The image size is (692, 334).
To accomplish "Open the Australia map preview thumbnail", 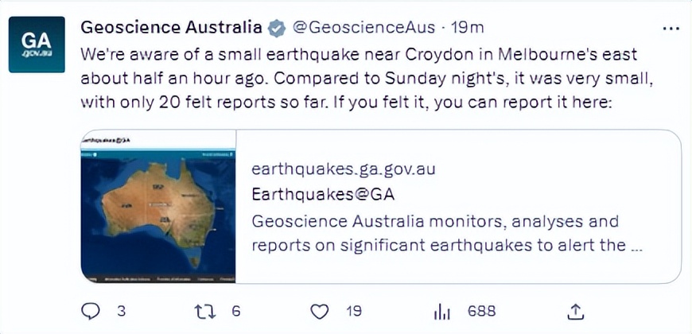I will tap(158, 207).
